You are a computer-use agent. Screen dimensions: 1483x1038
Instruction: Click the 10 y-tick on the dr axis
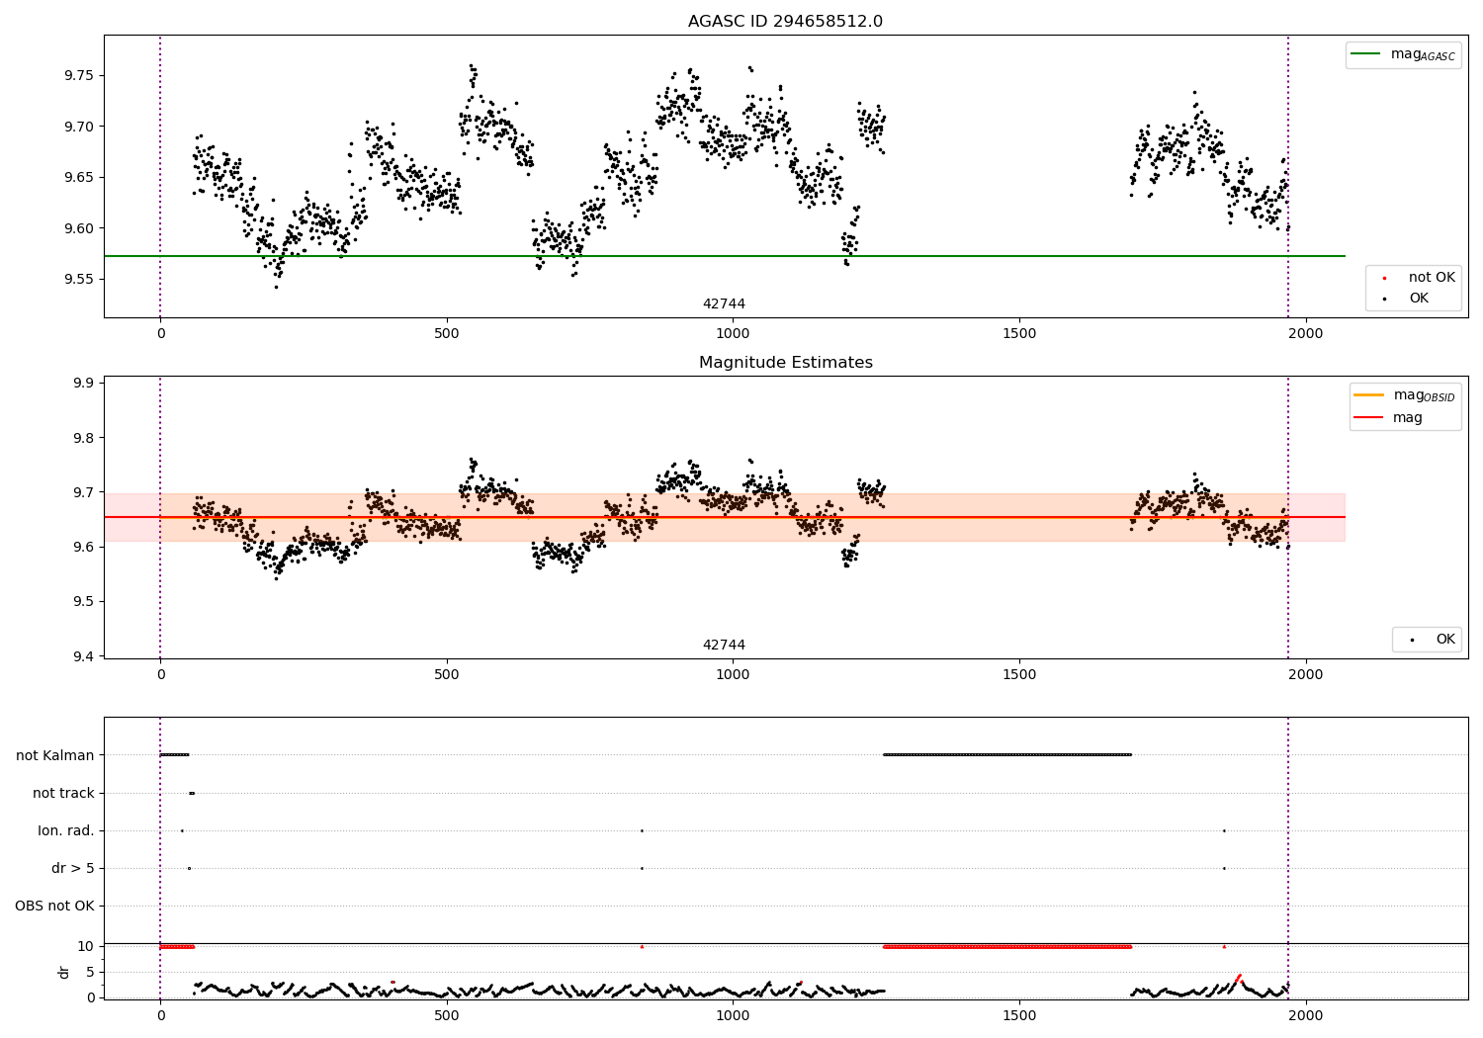coord(86,946)
